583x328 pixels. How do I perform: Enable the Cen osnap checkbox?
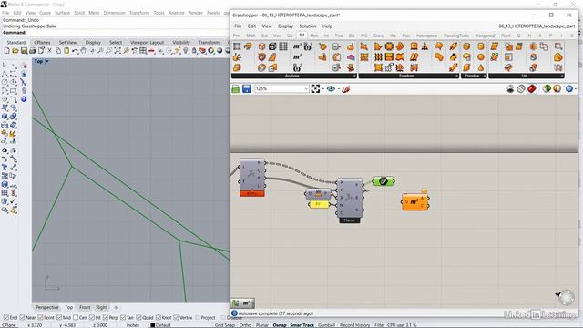(x=76, y=318)
